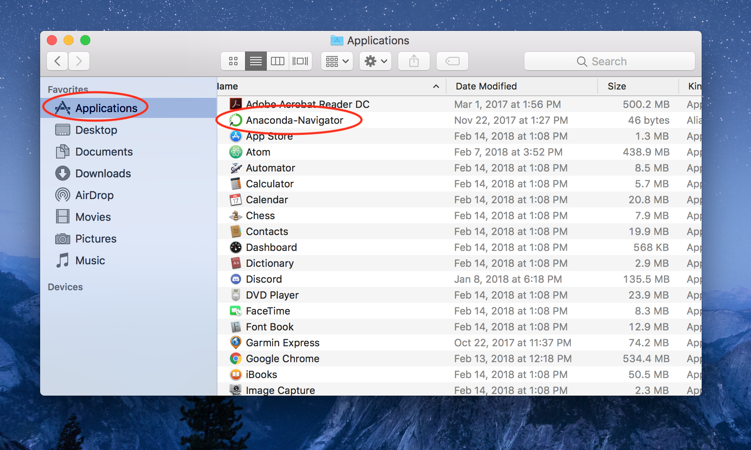Go forward with the right arrow
Image resolution: width=751 pixels, height=450 pixels.
click(79, 61)
